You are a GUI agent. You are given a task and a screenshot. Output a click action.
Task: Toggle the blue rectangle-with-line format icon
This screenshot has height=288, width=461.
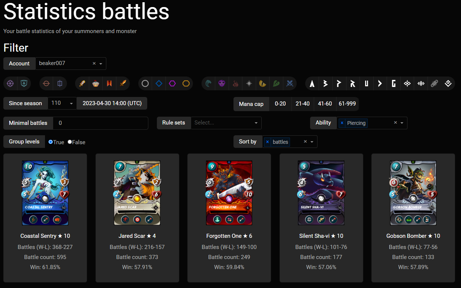[60, 84]
